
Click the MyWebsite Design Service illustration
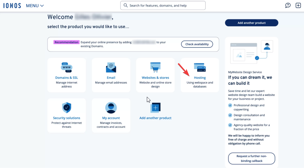click(x=252, y=52)
